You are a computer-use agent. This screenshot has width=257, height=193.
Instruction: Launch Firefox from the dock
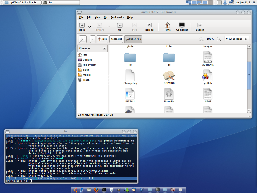[96, 190]
